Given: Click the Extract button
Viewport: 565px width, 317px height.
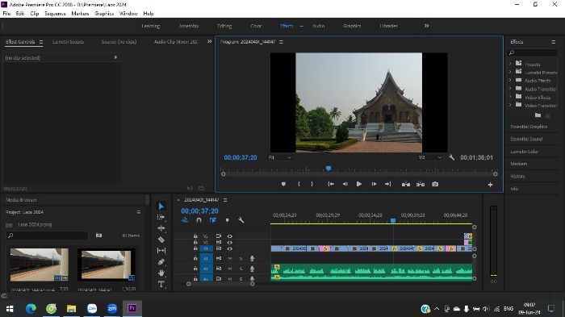Looking at the screenshot, I should 421,184.
